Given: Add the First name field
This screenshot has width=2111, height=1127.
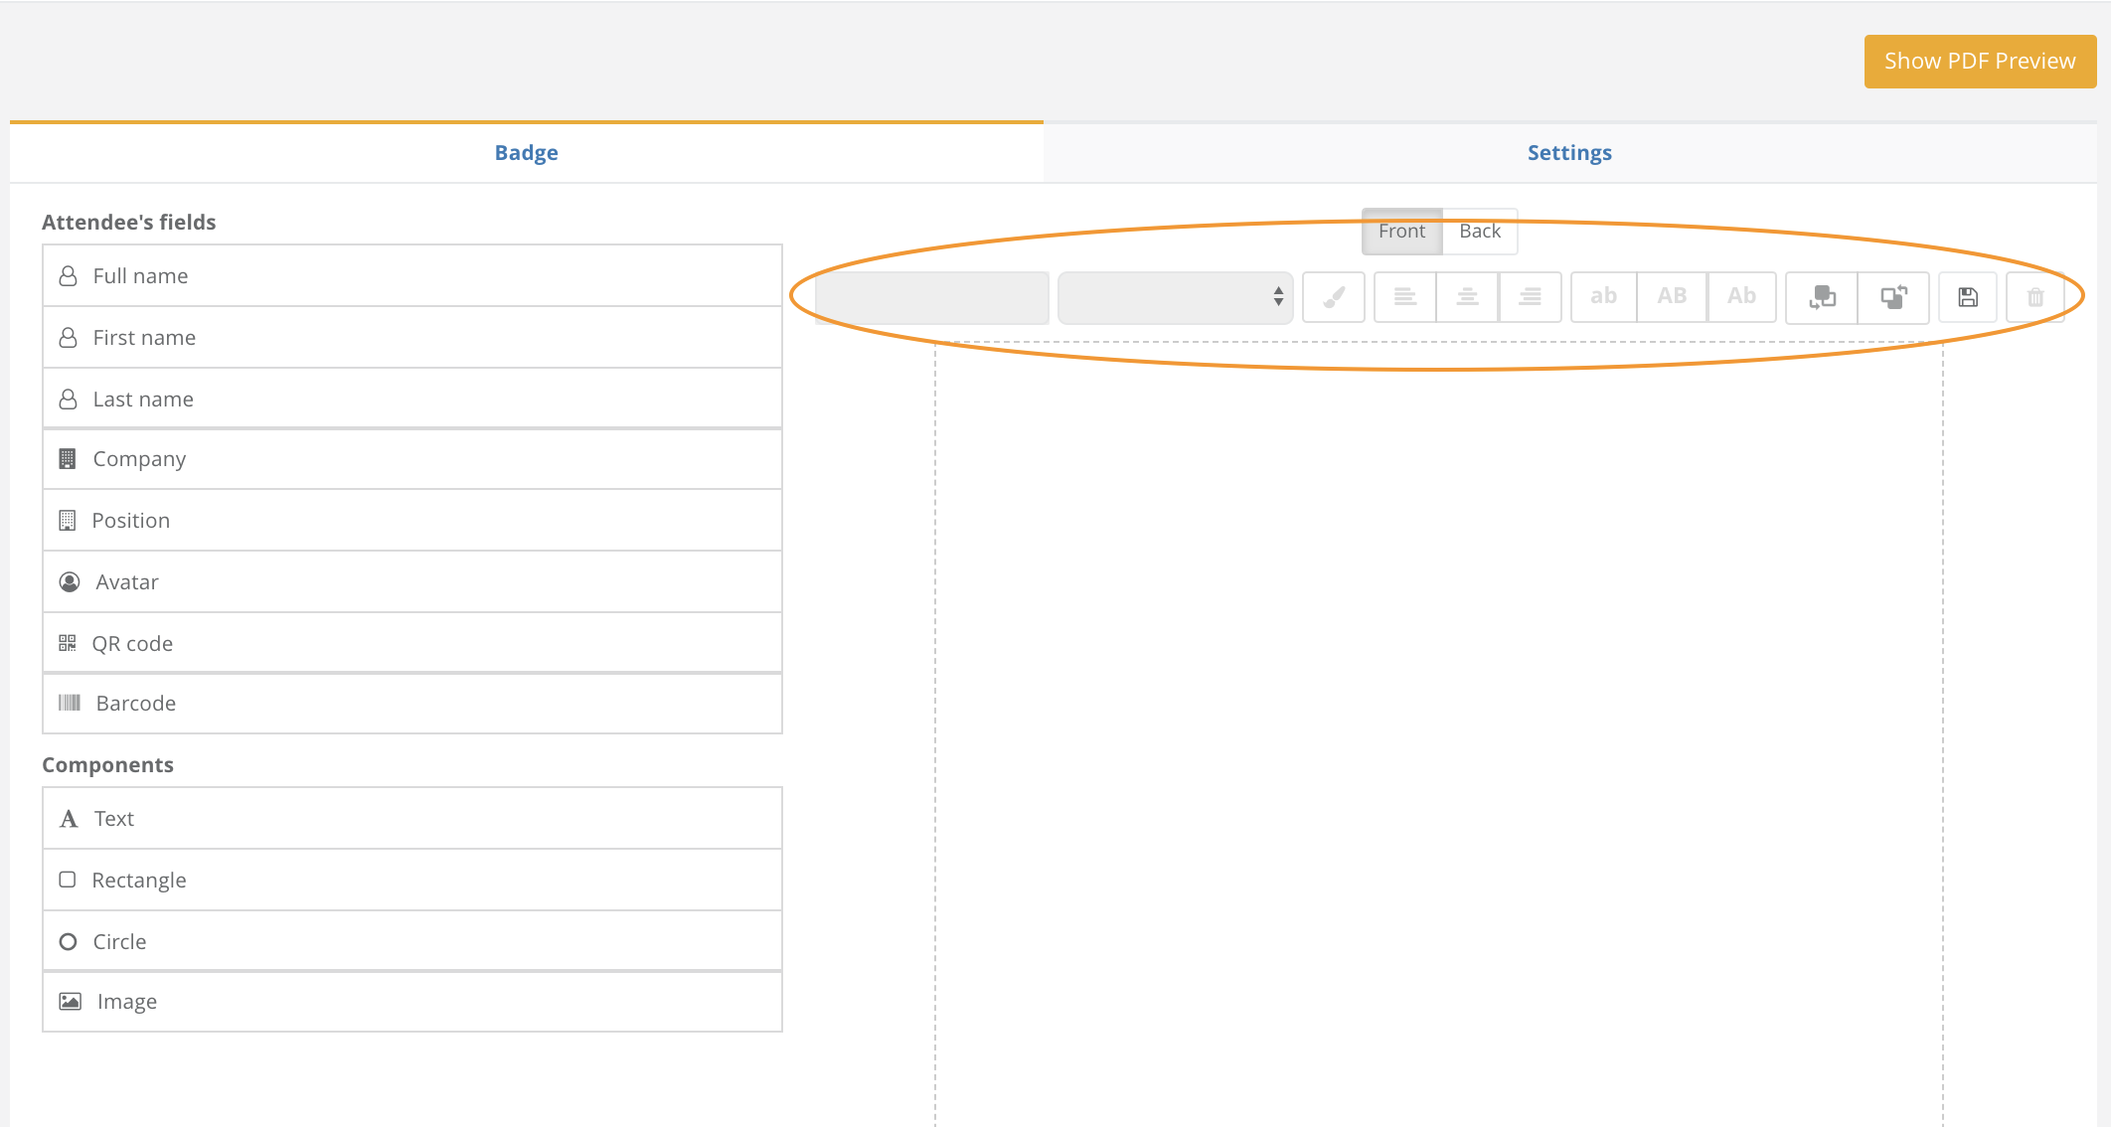Looking at the screenshot, I should point(412,338).
